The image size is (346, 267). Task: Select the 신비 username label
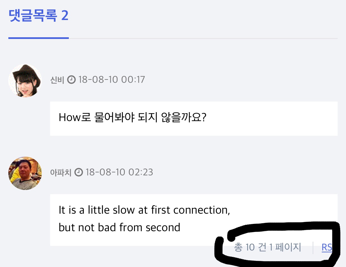pos(57,80)
